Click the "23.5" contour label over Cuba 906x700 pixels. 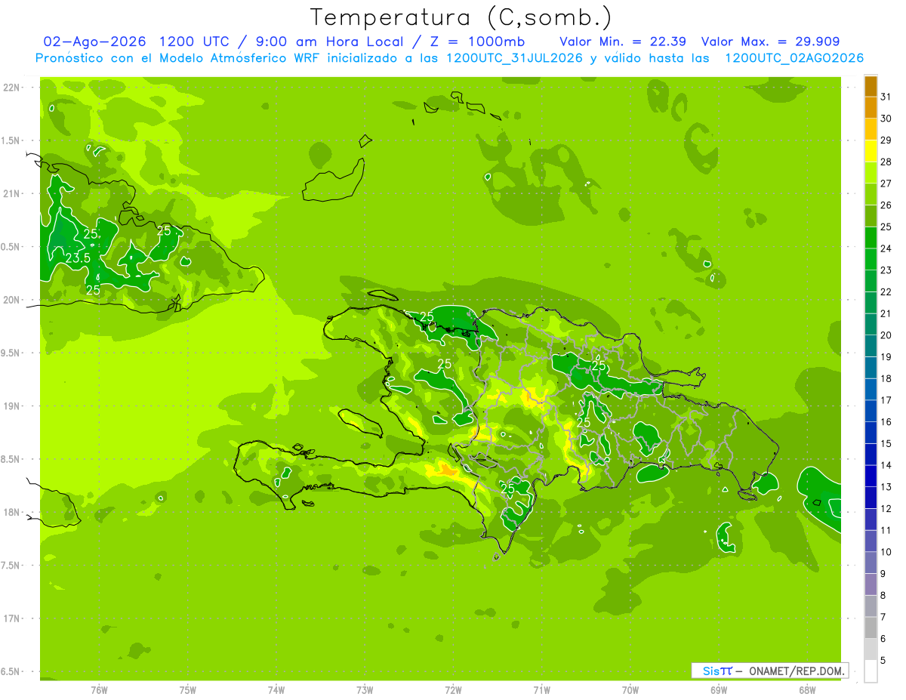click(78, 258)
